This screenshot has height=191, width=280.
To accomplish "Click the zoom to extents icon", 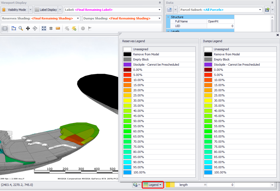I will tap(44, 28).
